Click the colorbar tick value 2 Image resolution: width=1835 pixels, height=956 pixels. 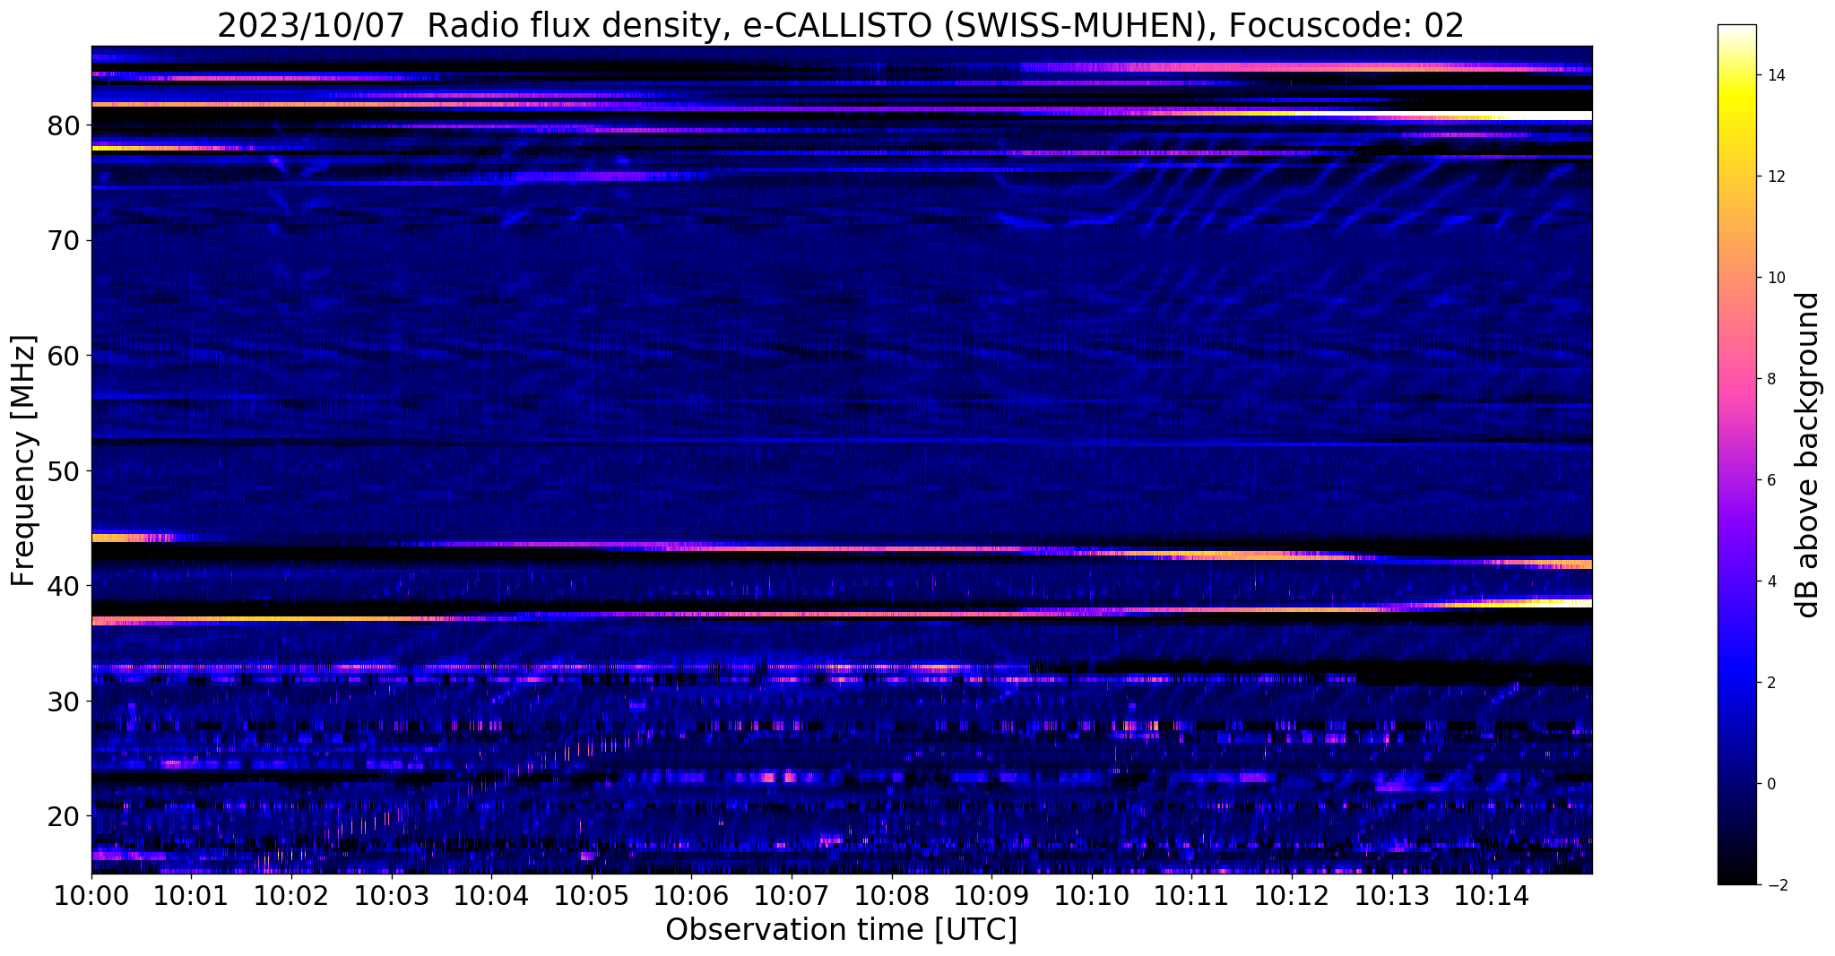coord(1770,683)
